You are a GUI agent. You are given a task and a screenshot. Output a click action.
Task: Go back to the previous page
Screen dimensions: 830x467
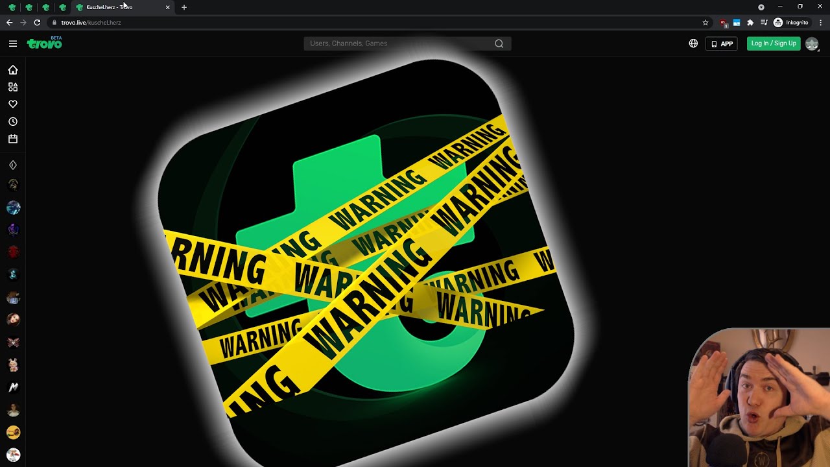9,23
